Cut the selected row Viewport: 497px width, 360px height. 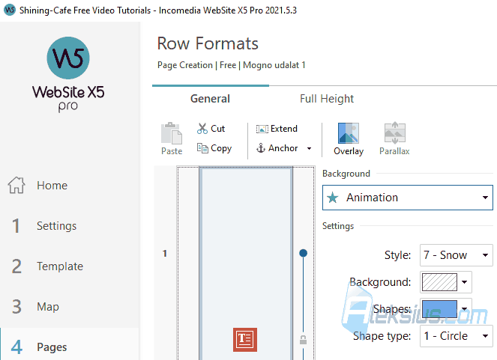[x=211, y=129]
